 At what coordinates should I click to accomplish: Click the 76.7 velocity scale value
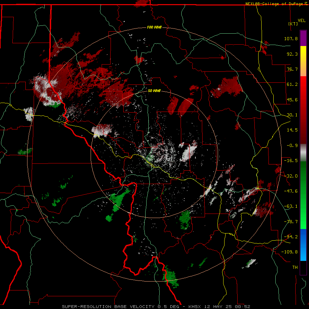[x=292, y=69]
